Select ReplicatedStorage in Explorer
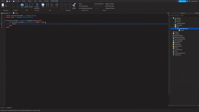This screenshot has height=112, width=199. 180,37
